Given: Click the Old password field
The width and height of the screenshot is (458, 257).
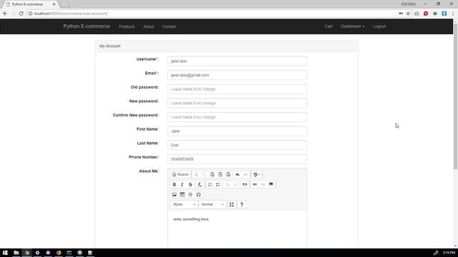Looking at the screenshot, I should [237, 89].
